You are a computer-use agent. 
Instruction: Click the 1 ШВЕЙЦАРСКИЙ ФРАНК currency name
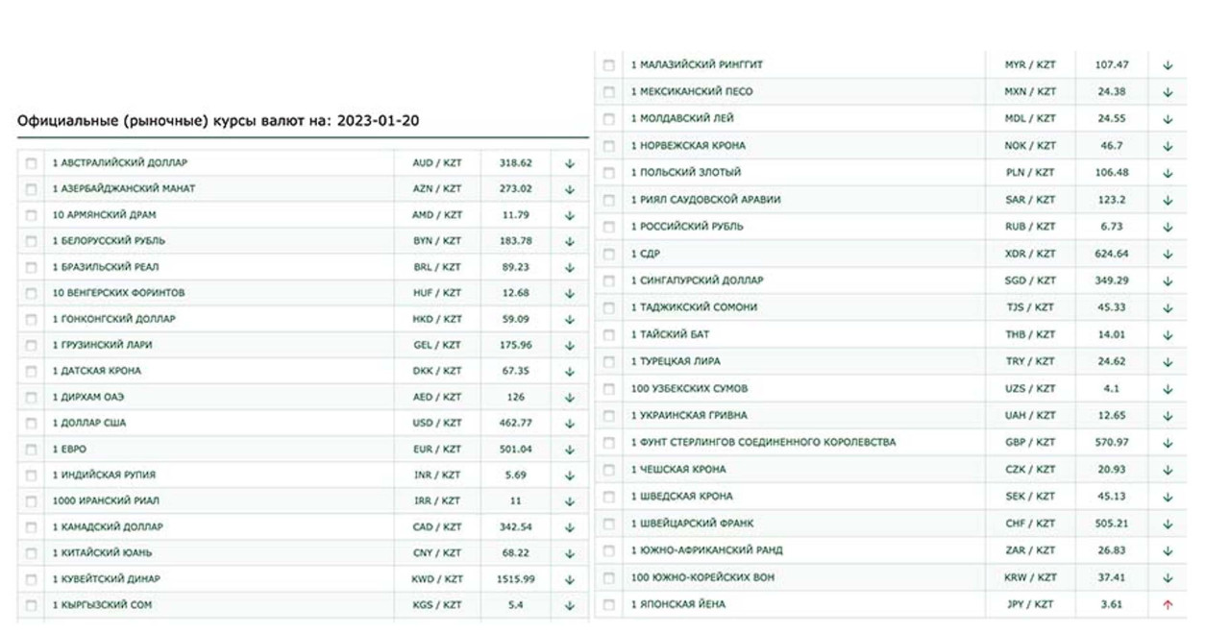click(x=692, y=524)
